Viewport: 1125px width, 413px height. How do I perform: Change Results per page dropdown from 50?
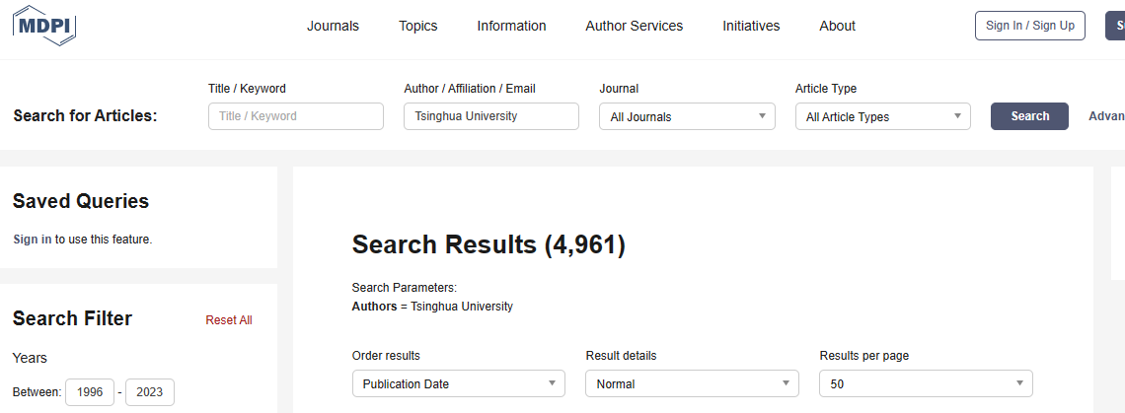926,383
